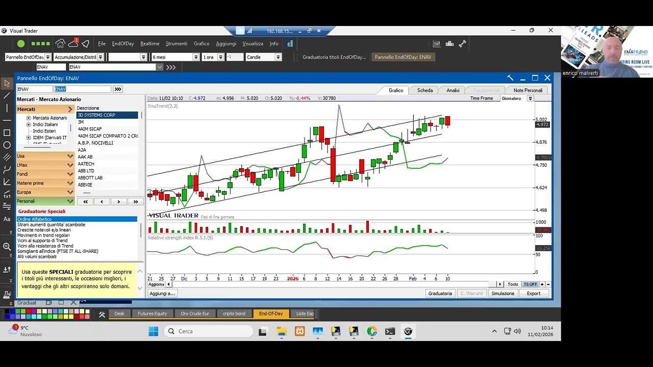
Task: Expand the Mercato Azionario tree node
Action: [29, 118]
